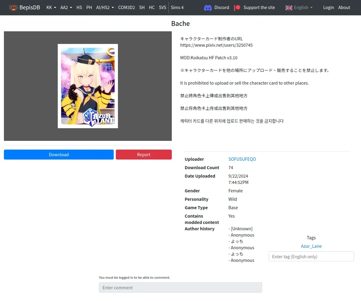
Task: Expand the AA2 dropdown menu
Action: point(66,8)
